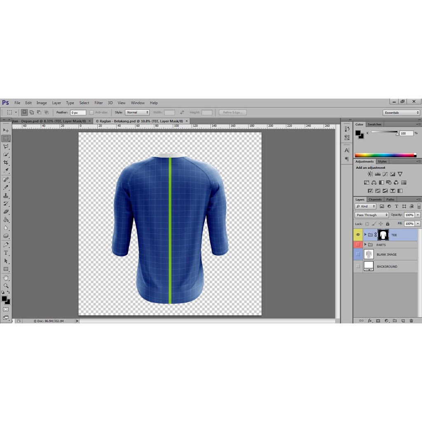Select the Eyedropper tool

pos(6,171)
